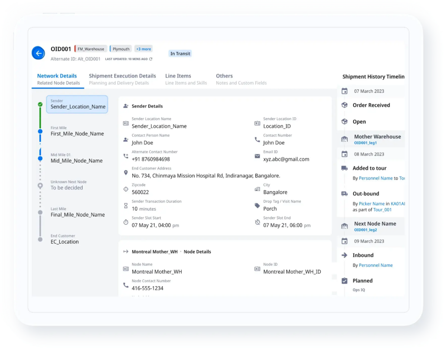444x348 pixels.
Task: Refresh the last updated timestamp
Action: tap(150, 58)
